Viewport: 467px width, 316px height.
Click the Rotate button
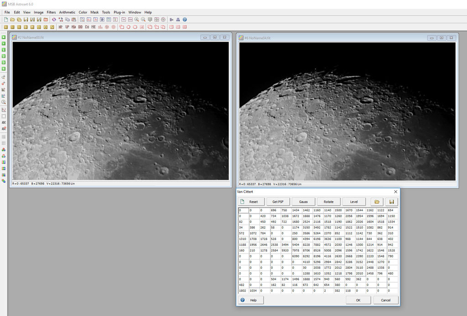coord(328,202)
